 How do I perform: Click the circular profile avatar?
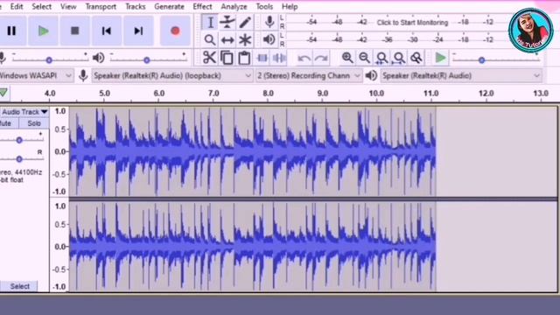pos(531,31)
